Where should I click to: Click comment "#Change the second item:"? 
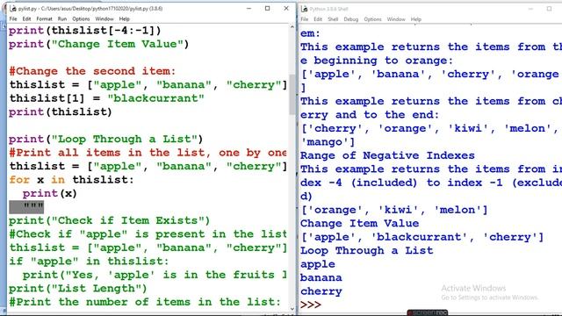tap(92, 71)
